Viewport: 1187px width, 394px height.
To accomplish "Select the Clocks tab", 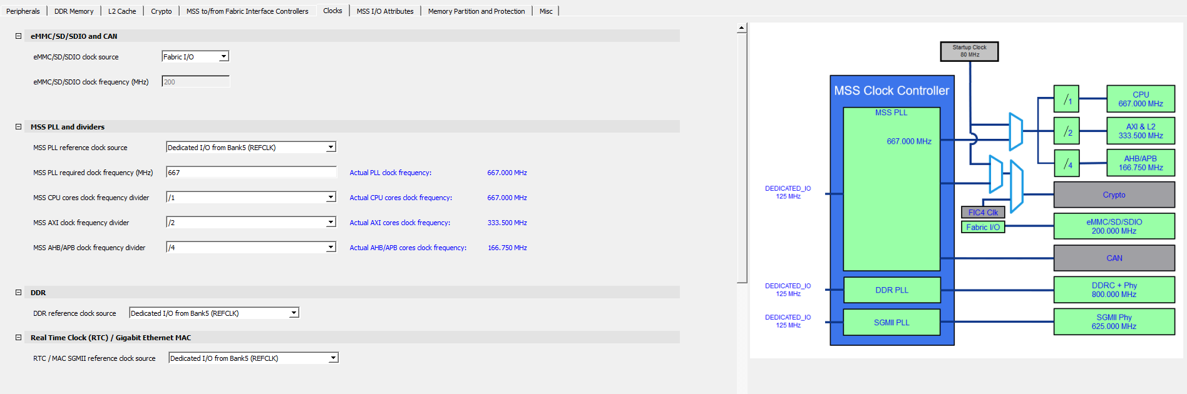I will pyautogui.click(x=332, y=11).
